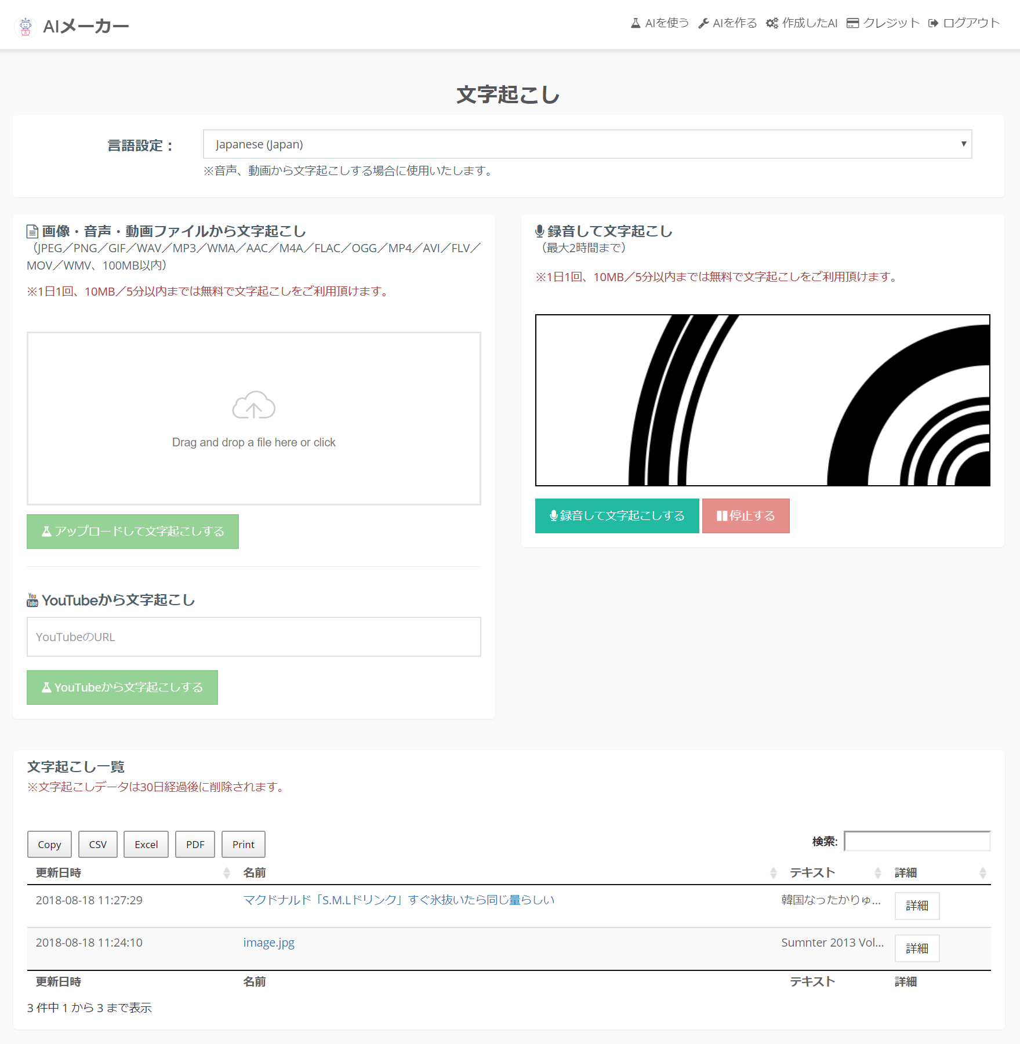Open the AIを作る menu item
This screenshot has height=1044, width=1020.
727,23
